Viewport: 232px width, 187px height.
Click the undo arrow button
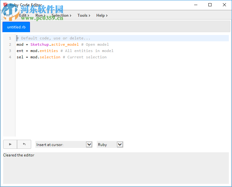point(24,144)
